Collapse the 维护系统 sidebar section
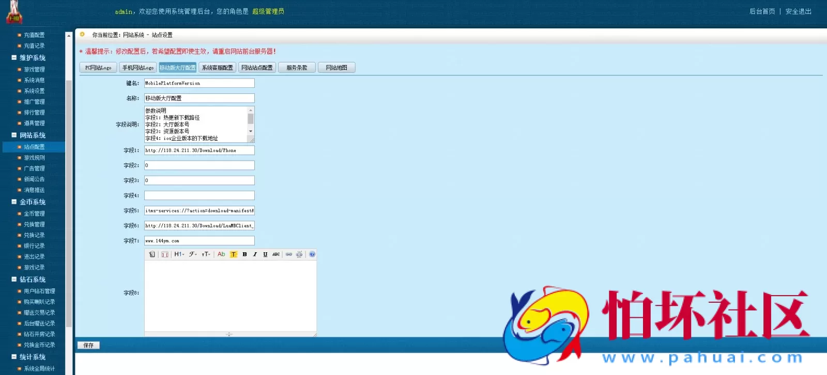This screenshot has width=827, height=375. 14,58
